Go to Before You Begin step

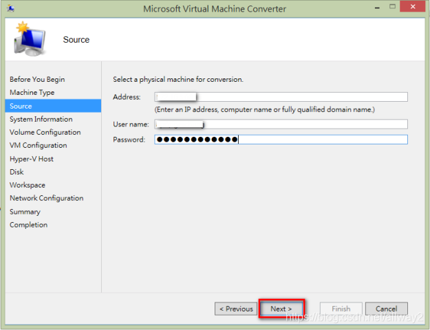coord(37,79)
